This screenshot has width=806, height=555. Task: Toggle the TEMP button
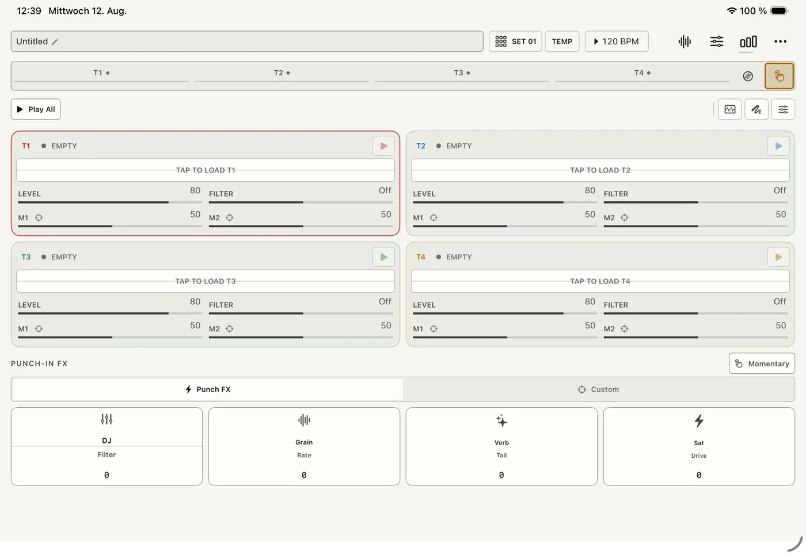point(562,41)
